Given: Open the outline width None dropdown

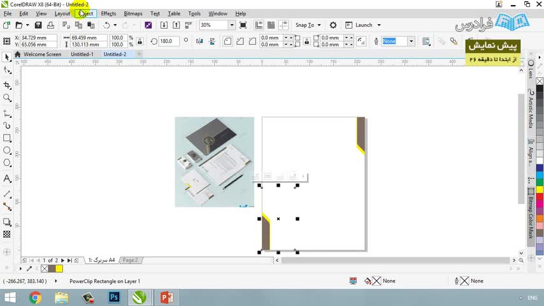Looking at the screenshot, I should 411,41.
